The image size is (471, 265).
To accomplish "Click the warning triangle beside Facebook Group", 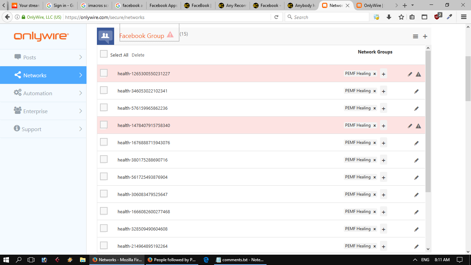I will [x=170, y=35].
